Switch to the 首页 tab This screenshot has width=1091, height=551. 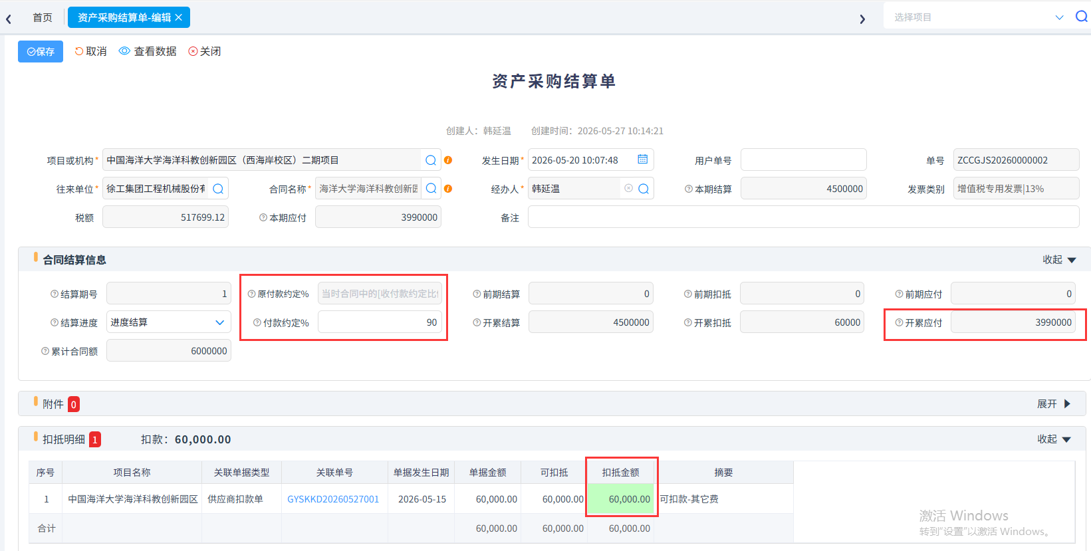tap(43, 17)
